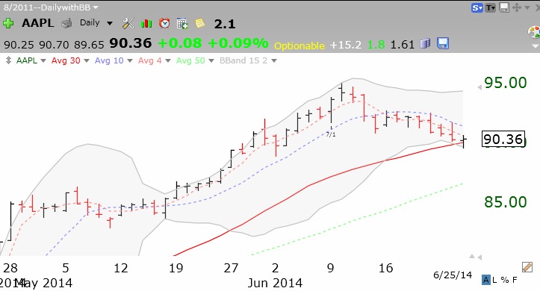Expand the AAPL plot legend dropdown
This screenshot has width=540, height=291.
coord(43,60)
